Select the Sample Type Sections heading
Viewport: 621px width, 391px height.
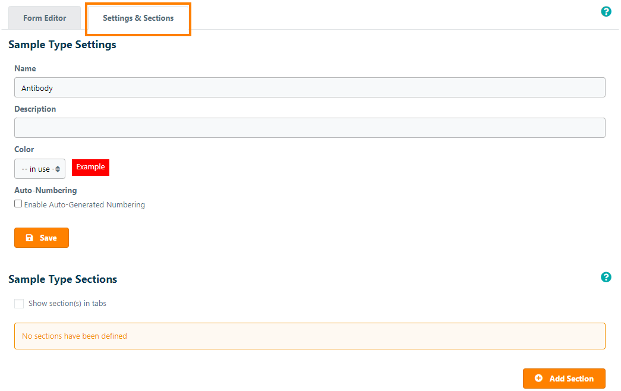(x=63, y=279)
